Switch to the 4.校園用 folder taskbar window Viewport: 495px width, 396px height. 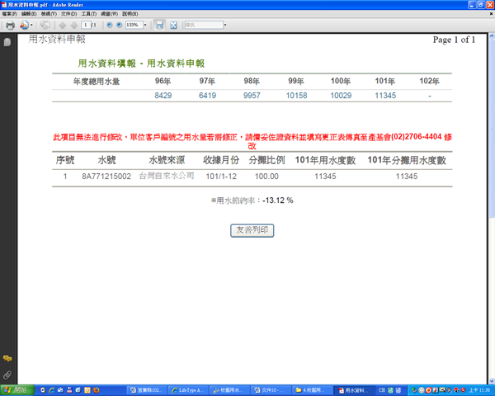tap(312, 390)
